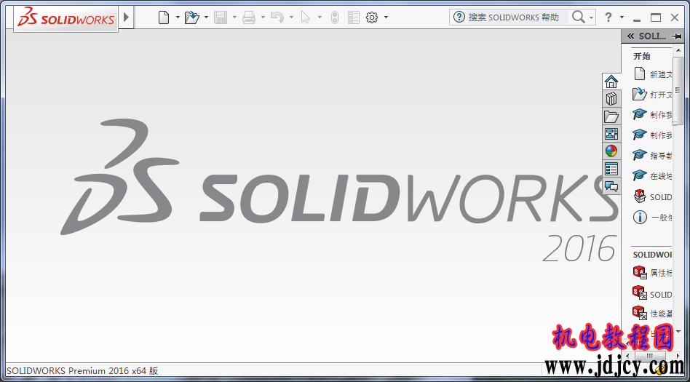Click the Print icon in toolbar
The image size is (690, 382).
249,17
